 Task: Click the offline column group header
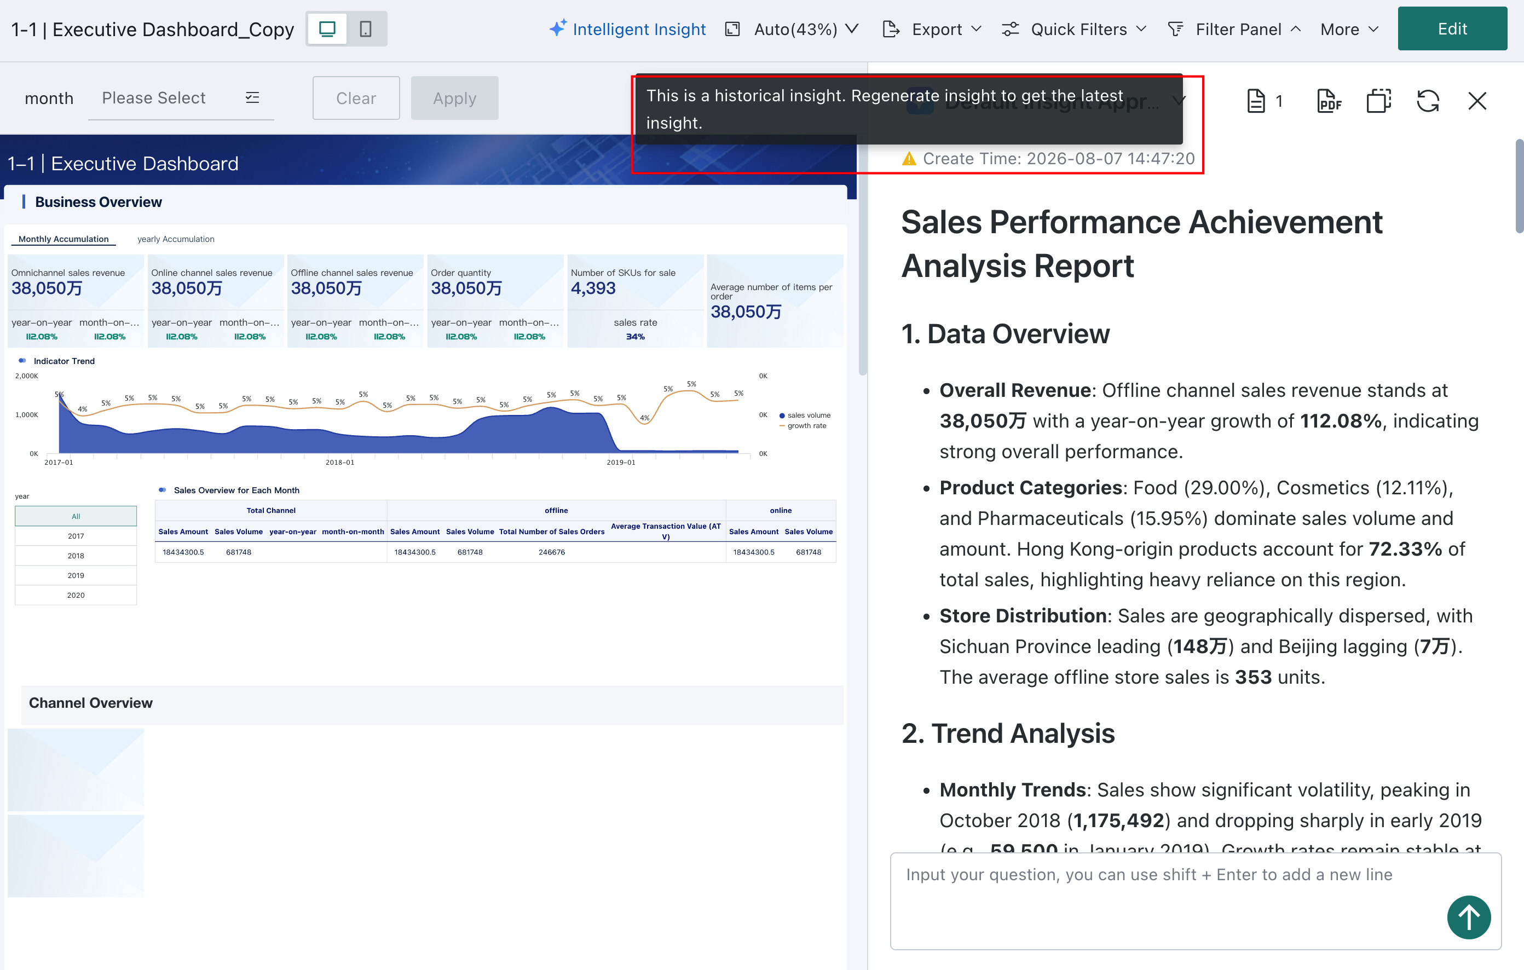point(556,511)
